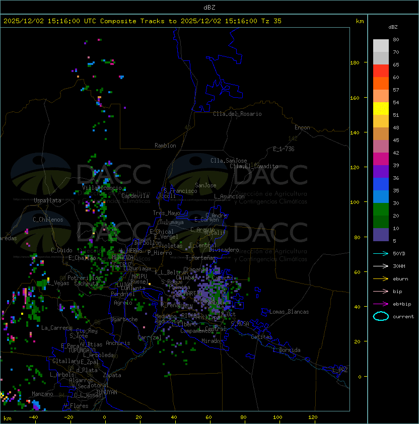Pick the light blue 30-35 dBZ swatch
Image resolution: width=419 pixels, height=424 pixels.
(381, 197)
